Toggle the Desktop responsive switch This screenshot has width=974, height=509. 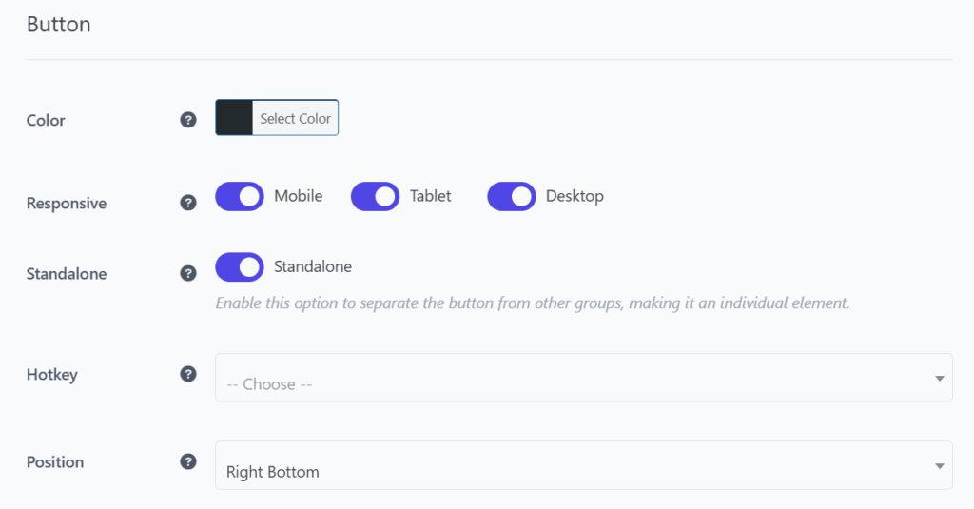(x=511, y=196)
